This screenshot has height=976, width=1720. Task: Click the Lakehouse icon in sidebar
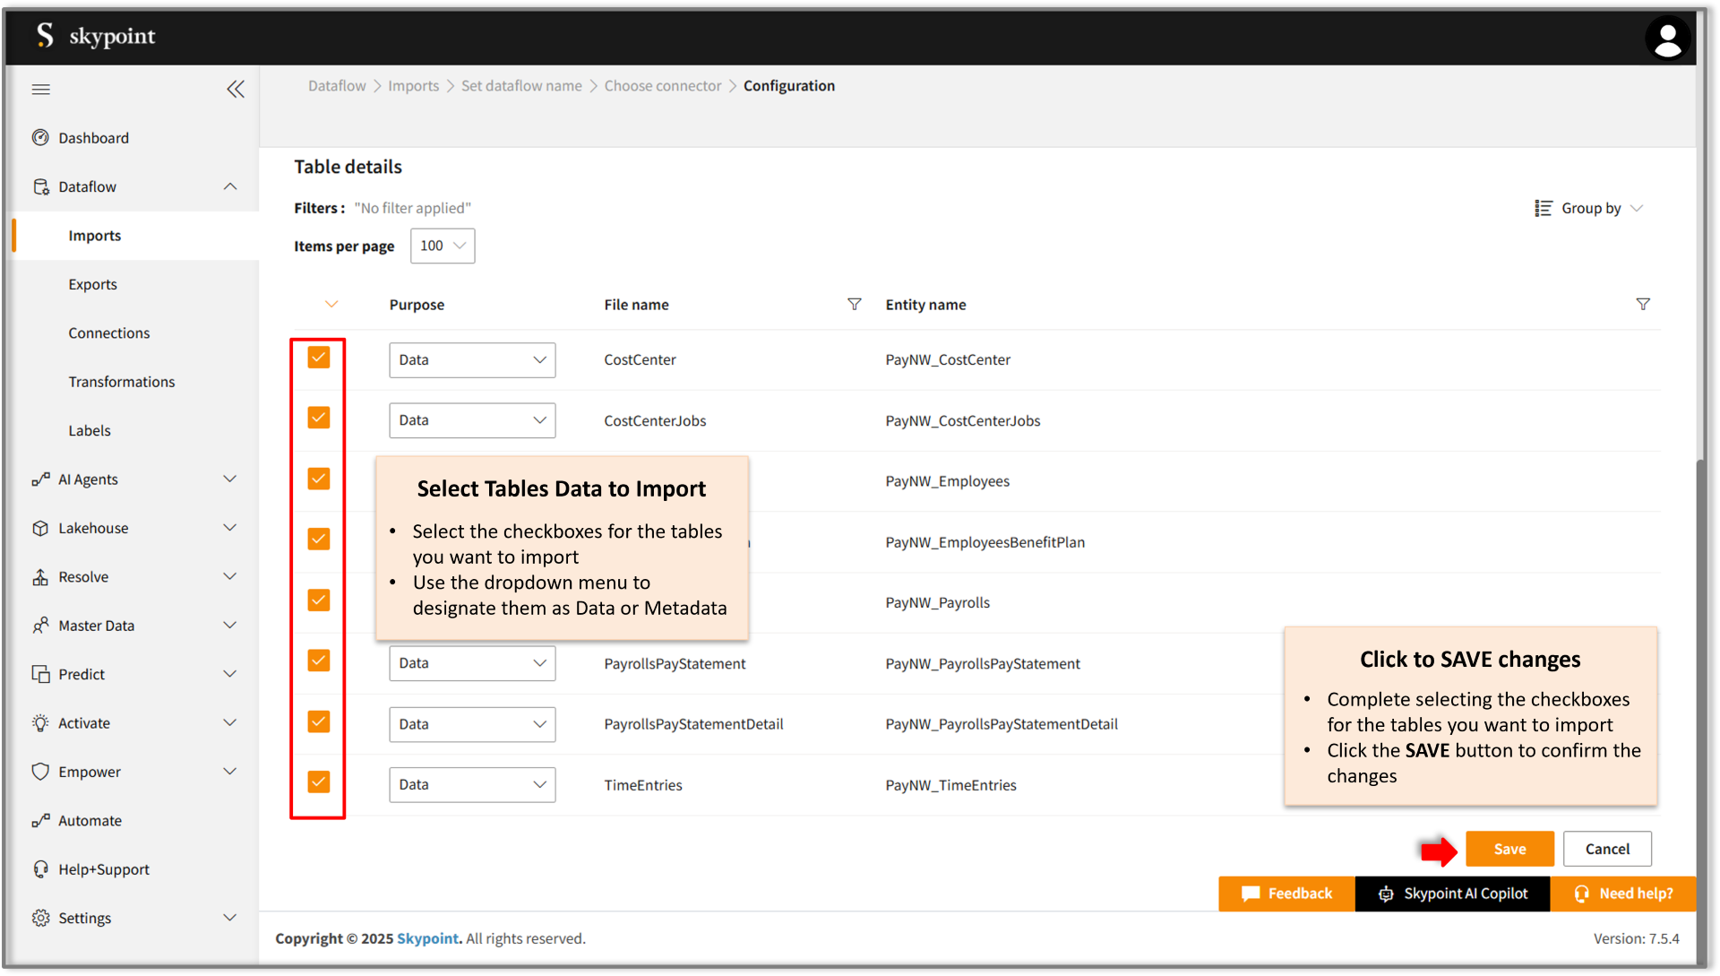[x=39, y=528]
